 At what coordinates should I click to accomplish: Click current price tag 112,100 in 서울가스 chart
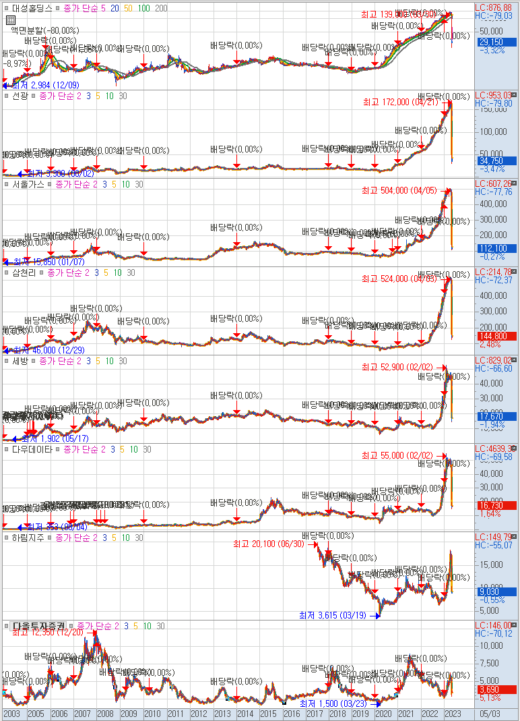click(x=498, y=248)
